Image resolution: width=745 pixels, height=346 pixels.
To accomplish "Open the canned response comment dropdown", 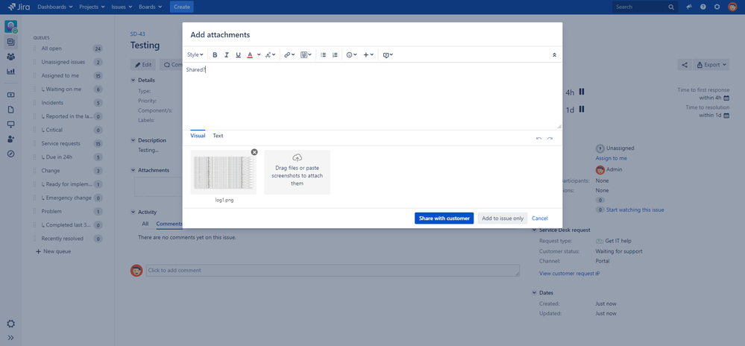I will click(388, 54).
